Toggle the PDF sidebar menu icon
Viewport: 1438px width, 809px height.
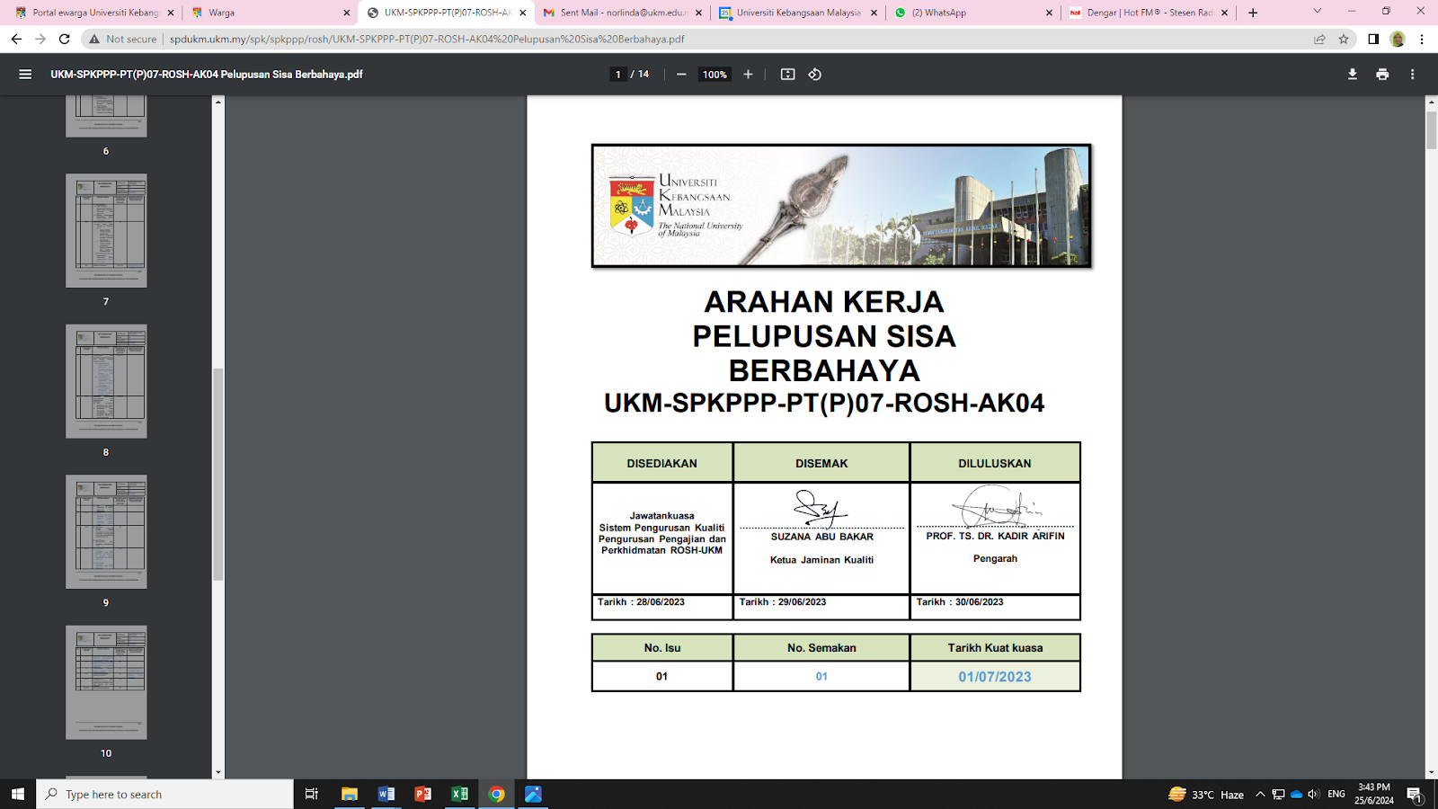(25, 75)
